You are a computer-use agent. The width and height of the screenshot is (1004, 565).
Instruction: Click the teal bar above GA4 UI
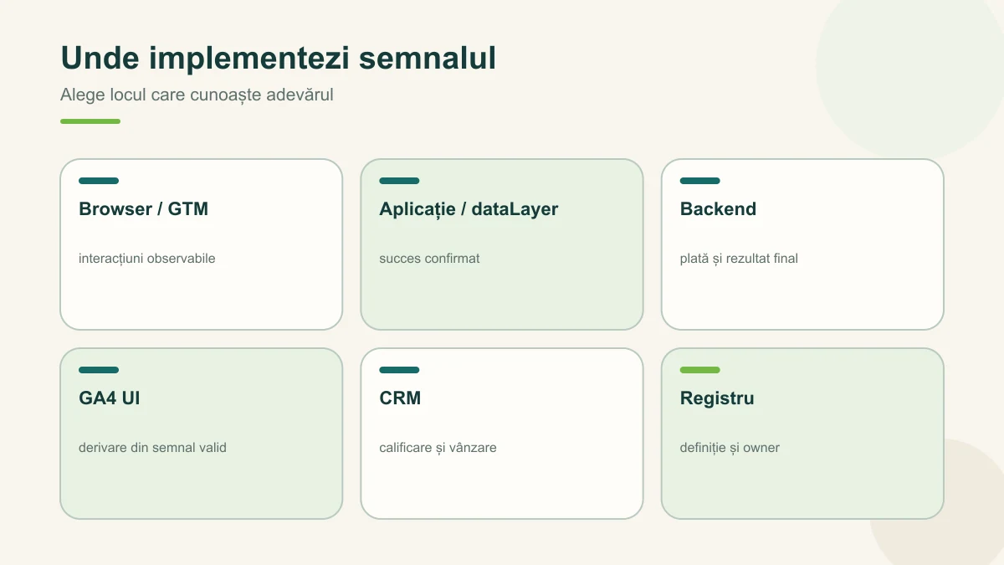[99, 370]
